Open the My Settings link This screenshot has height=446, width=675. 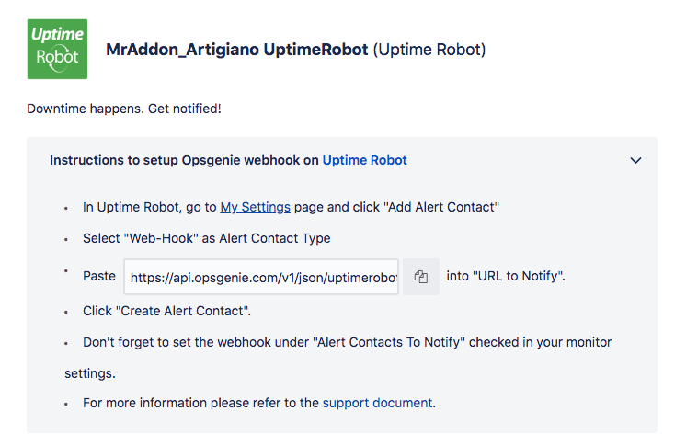point(255,207)
